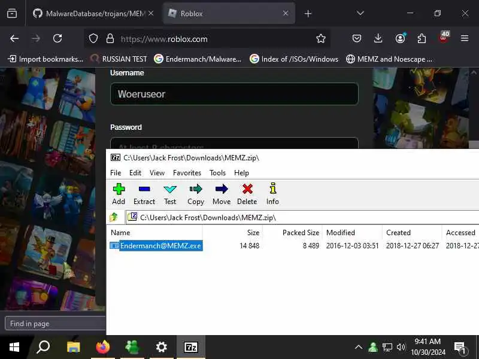479x359 pixels.
Task: Open Windows taskbar search
Action: coord(43,347)
